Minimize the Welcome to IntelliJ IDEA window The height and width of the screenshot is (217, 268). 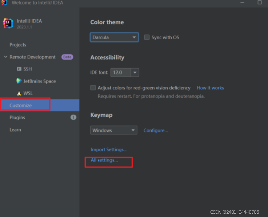(242, 3)
